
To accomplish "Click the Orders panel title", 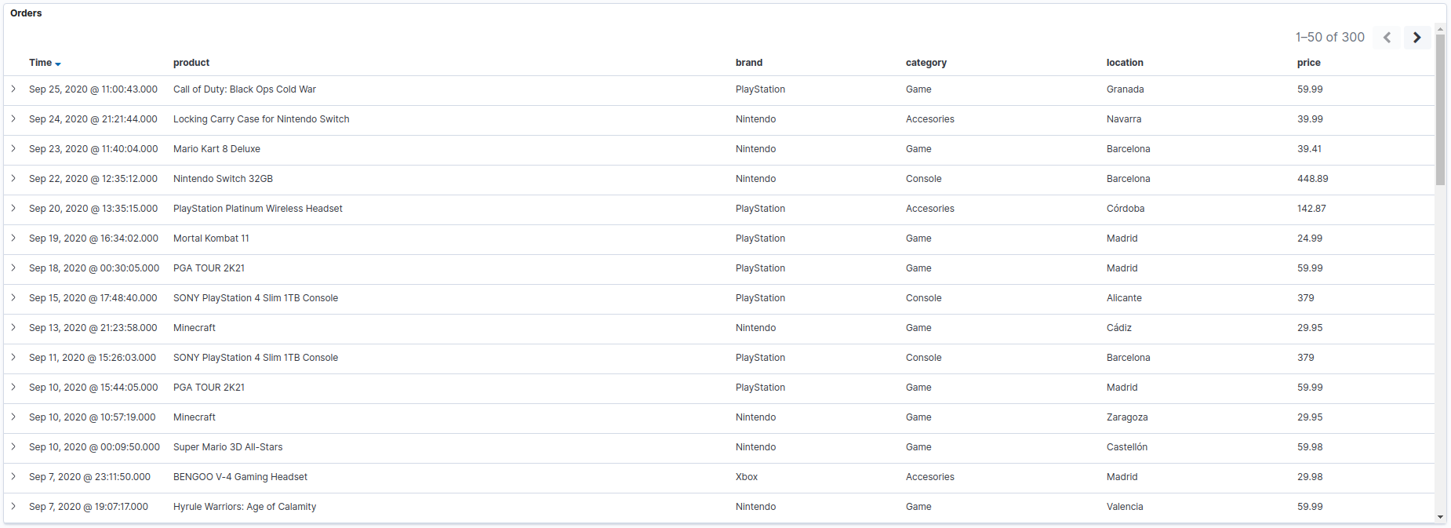I will click(x=26, y=13).
